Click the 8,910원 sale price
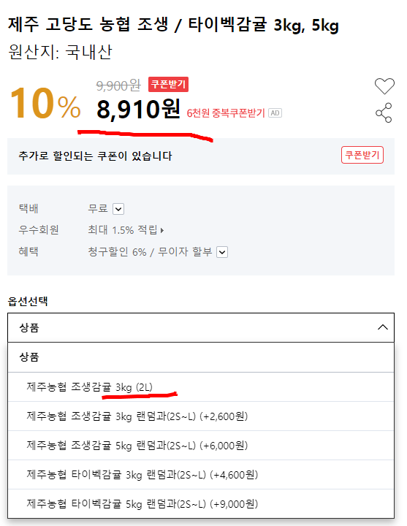This screenshot has width=407, height=526. (x=139, y=109)
